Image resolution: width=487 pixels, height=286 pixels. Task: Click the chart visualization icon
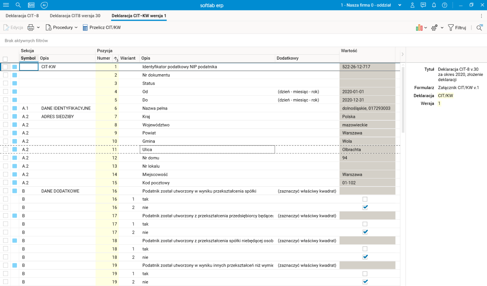tap(419, 28)
